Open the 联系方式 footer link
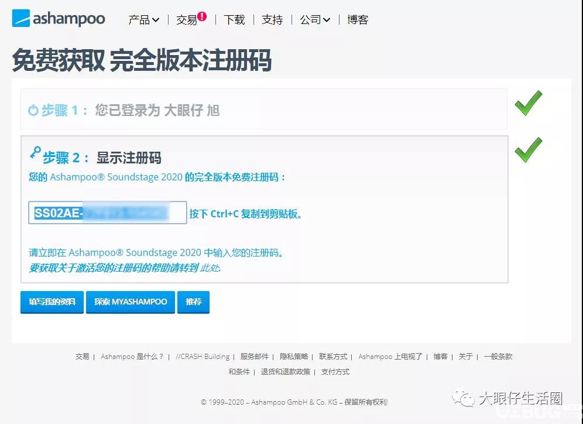The height and width of the screenshot is (424, 583). coord(333,356)
